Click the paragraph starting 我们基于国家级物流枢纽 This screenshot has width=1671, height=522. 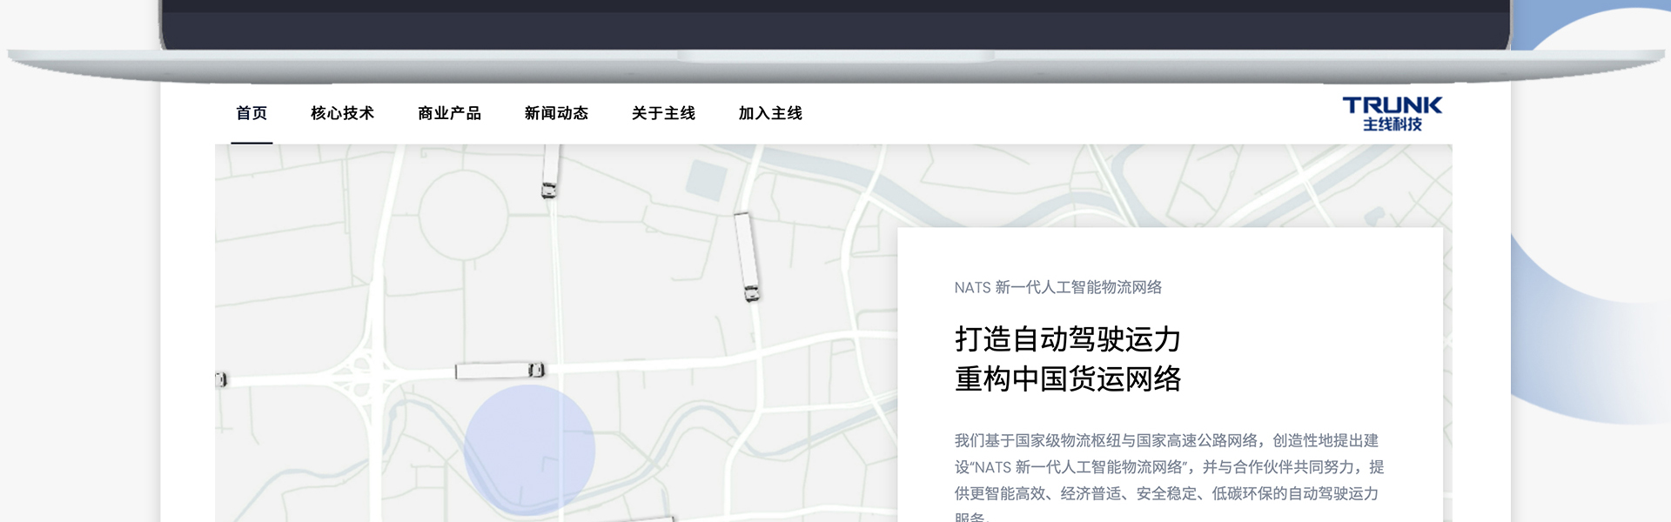click(x=1169, y=478)
